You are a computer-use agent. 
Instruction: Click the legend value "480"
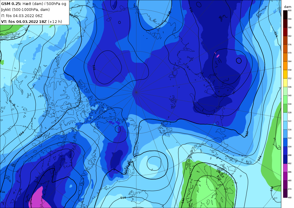coord(290,181)
